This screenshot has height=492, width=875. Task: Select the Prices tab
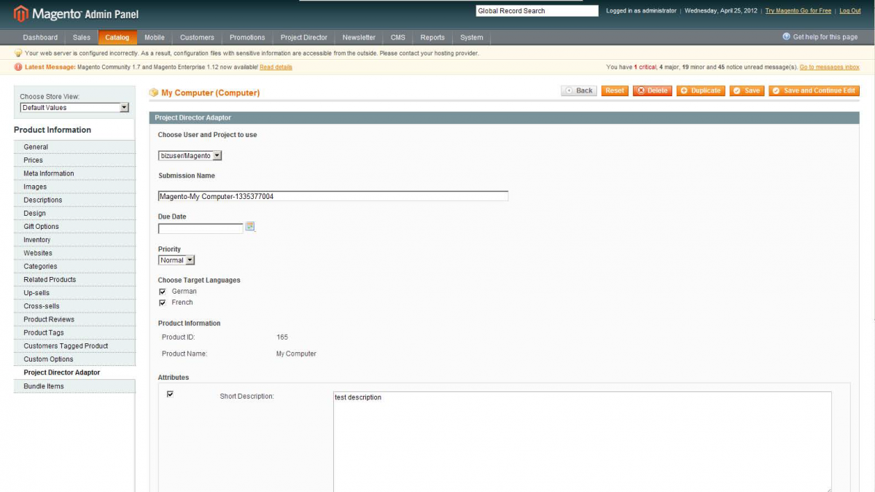[x=74, y=160]
